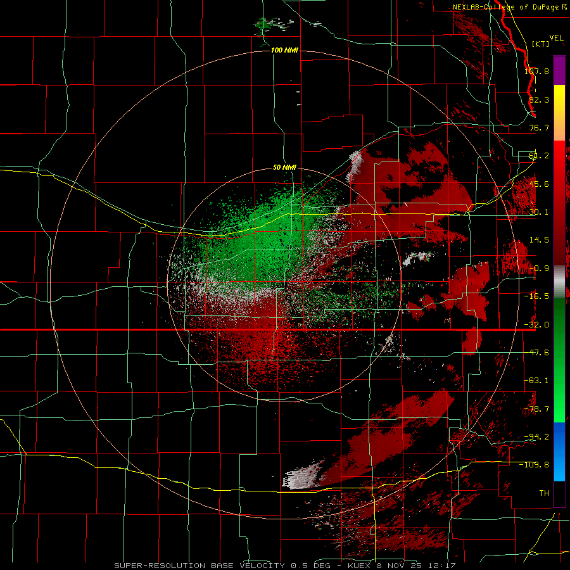Click the -47.6 velocity scale value
This screenshot has width=570, height=570.
(536, 353)
